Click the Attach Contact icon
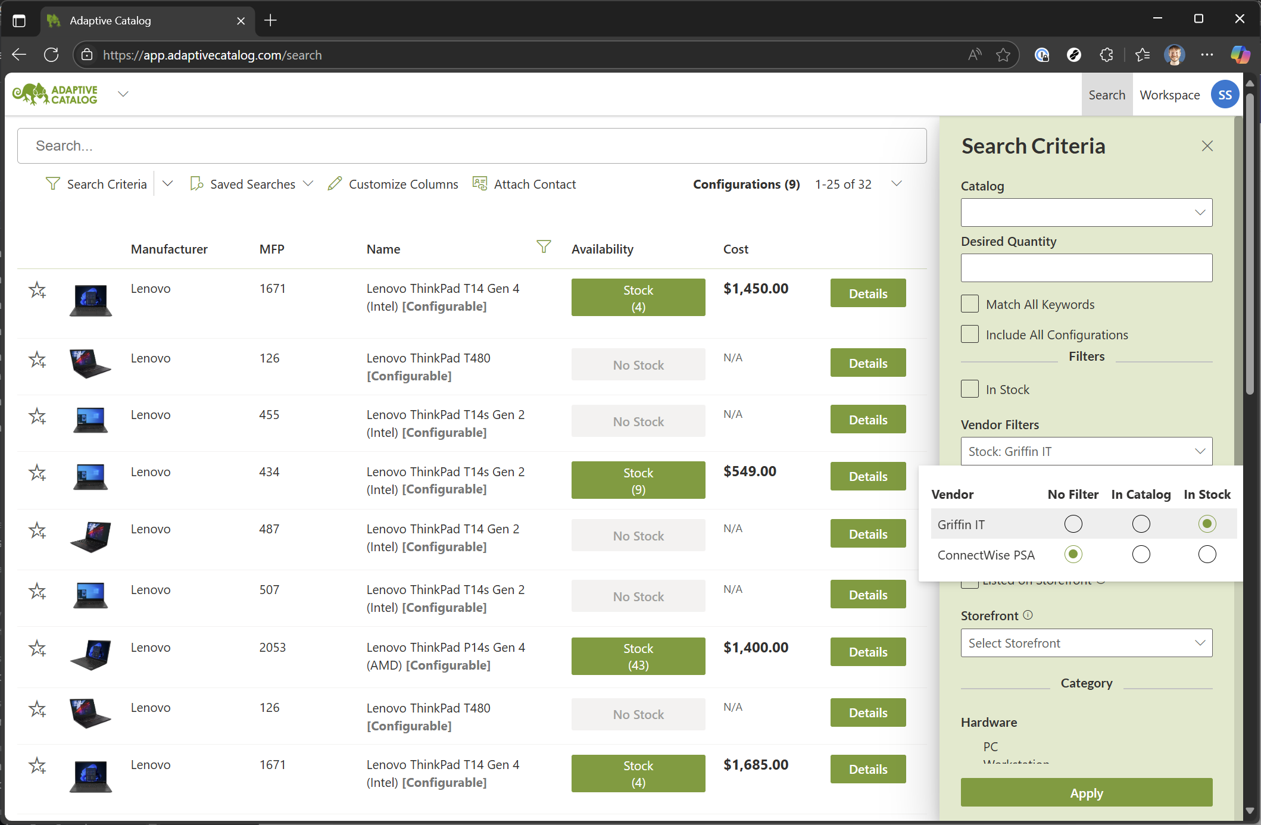The image size is (1261, 825). pos(479,183)
